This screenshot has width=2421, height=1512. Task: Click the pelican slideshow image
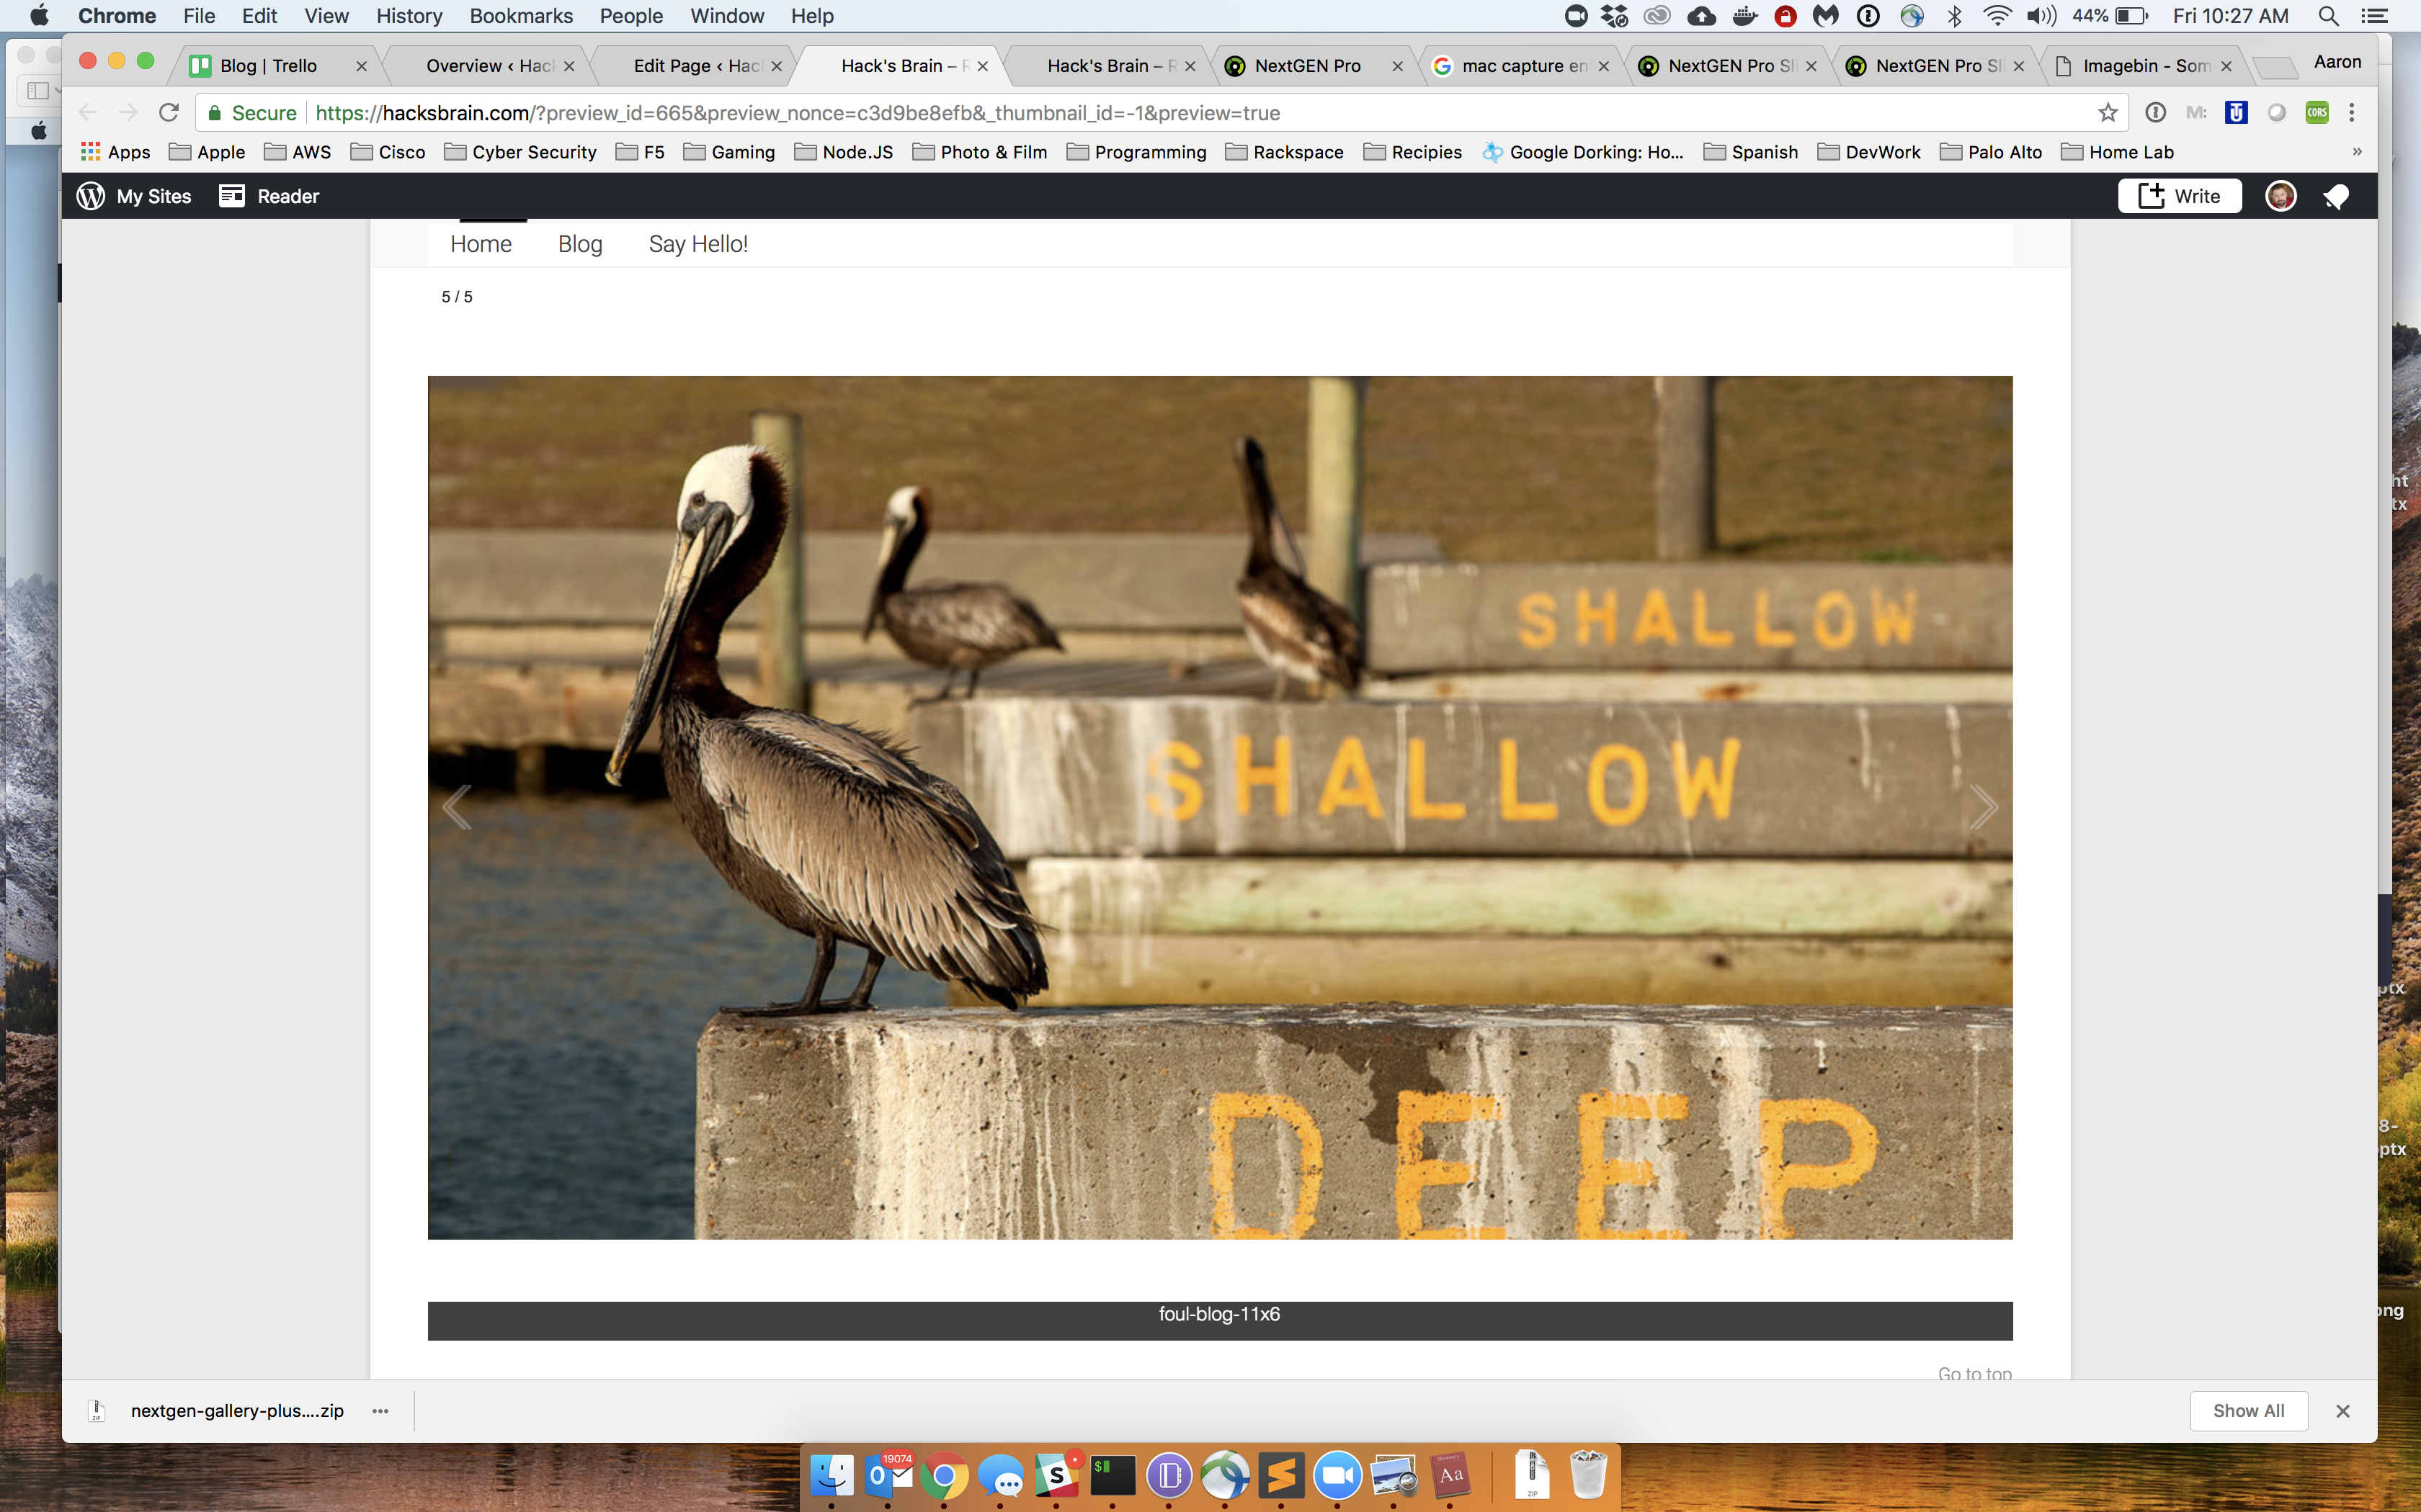tap(1219, 807)
